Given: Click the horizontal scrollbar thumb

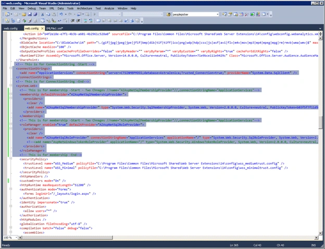Looking at the screenshot, I should 67,238.
